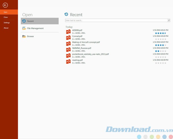Screen dimensions: 173x139
Task: Select Open in the red sidebar
Action: 9,12
